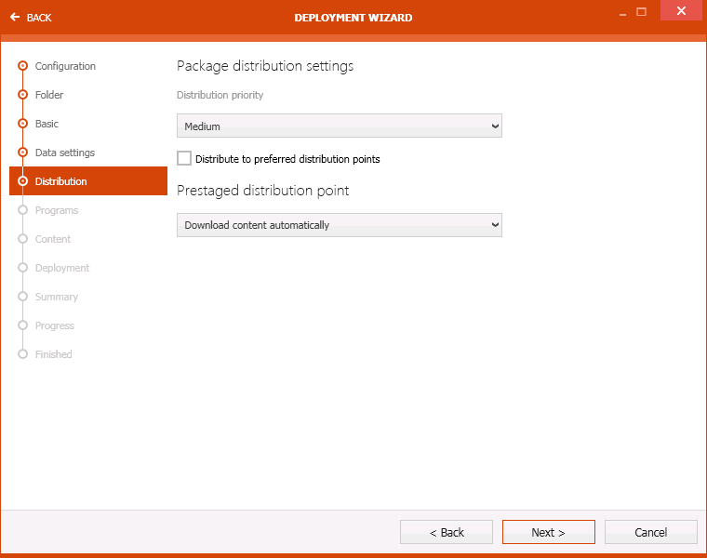The width and height of the screenshot is (707, 558).
Task: Click the Distribution step circle icon
Action: (x=23, y=181)
